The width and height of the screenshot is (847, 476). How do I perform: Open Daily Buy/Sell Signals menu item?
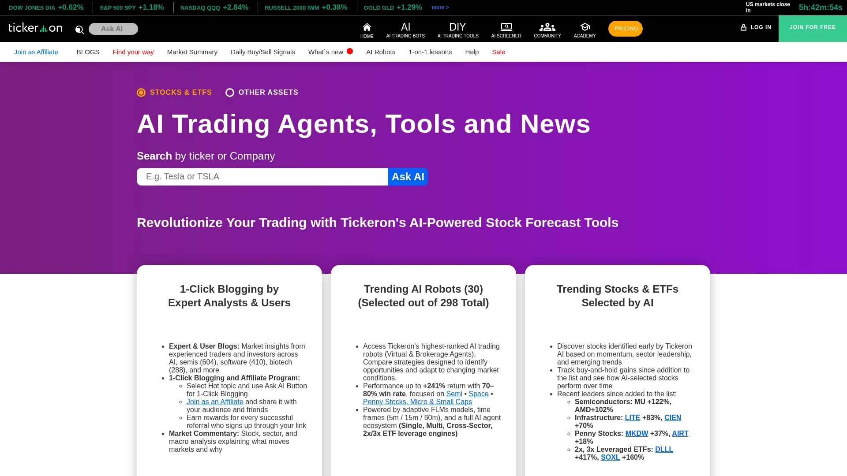pos(263,52)
